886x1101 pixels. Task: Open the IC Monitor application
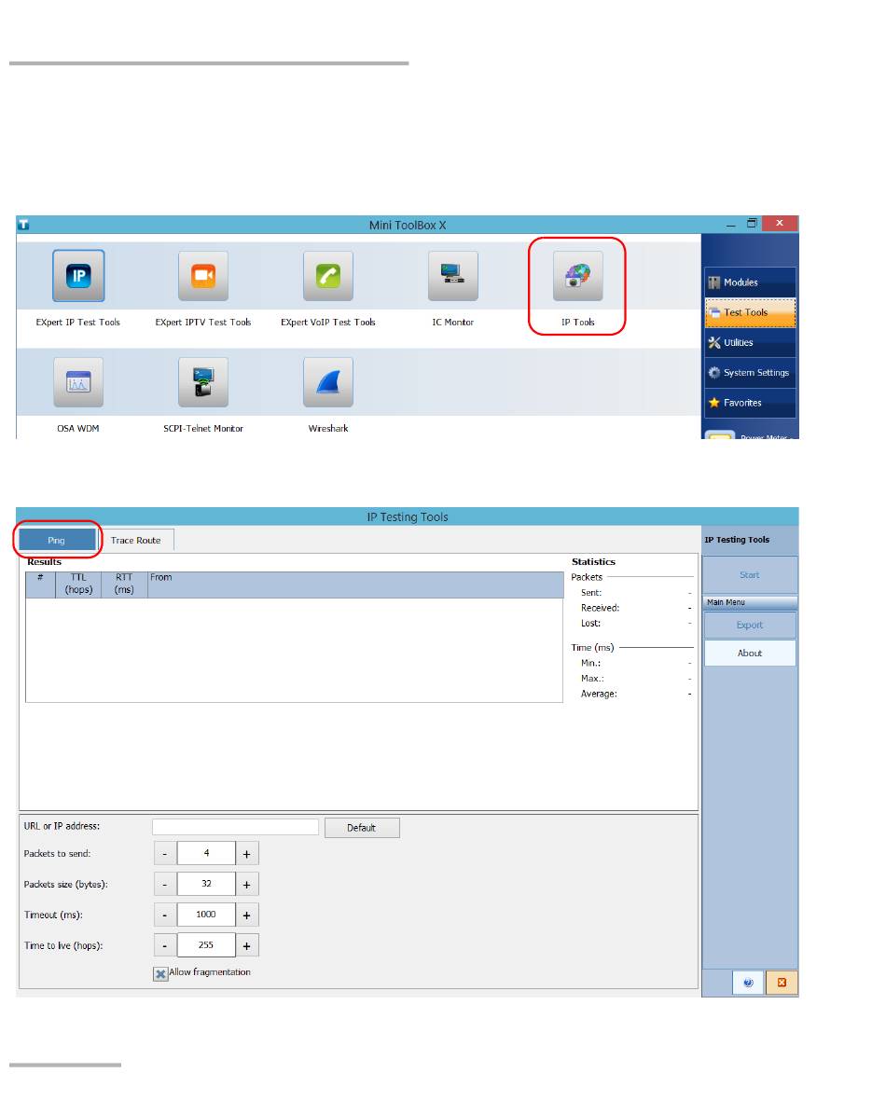(x=453, y=275)
